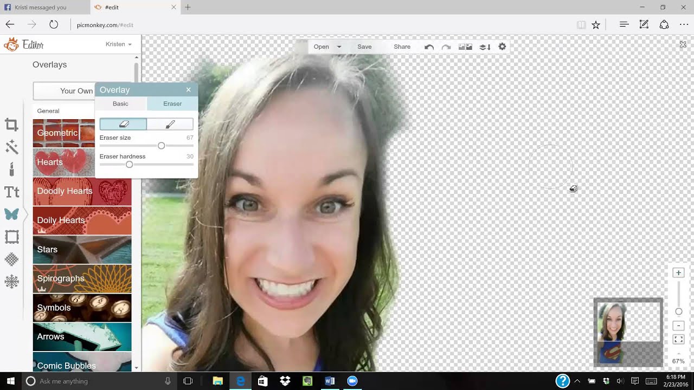694x390 pixels.
Task: Adjust the Eraser size slider handle
Action: [161, 146]
